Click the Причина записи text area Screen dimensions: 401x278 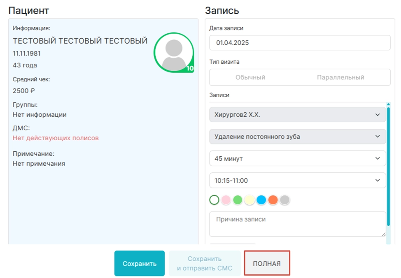click(297, 224)
